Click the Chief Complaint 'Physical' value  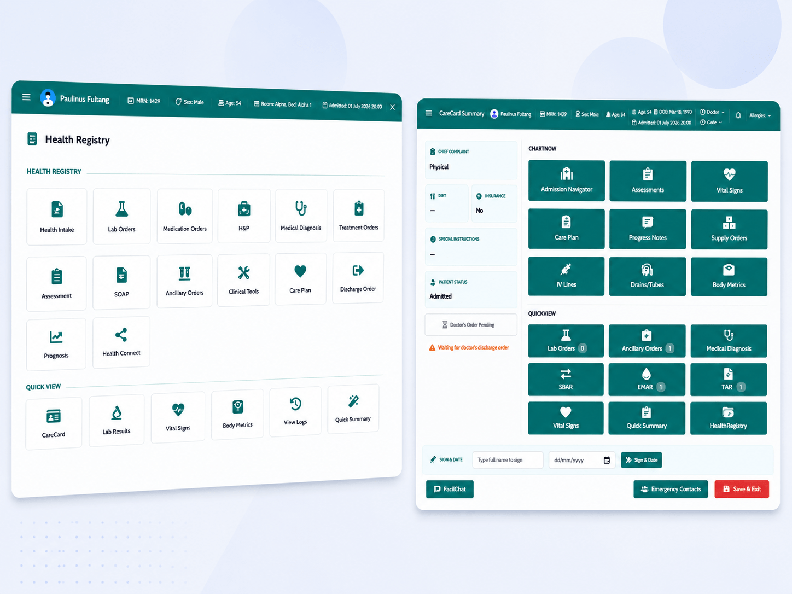pyautogui.click(x=439, y=167)
